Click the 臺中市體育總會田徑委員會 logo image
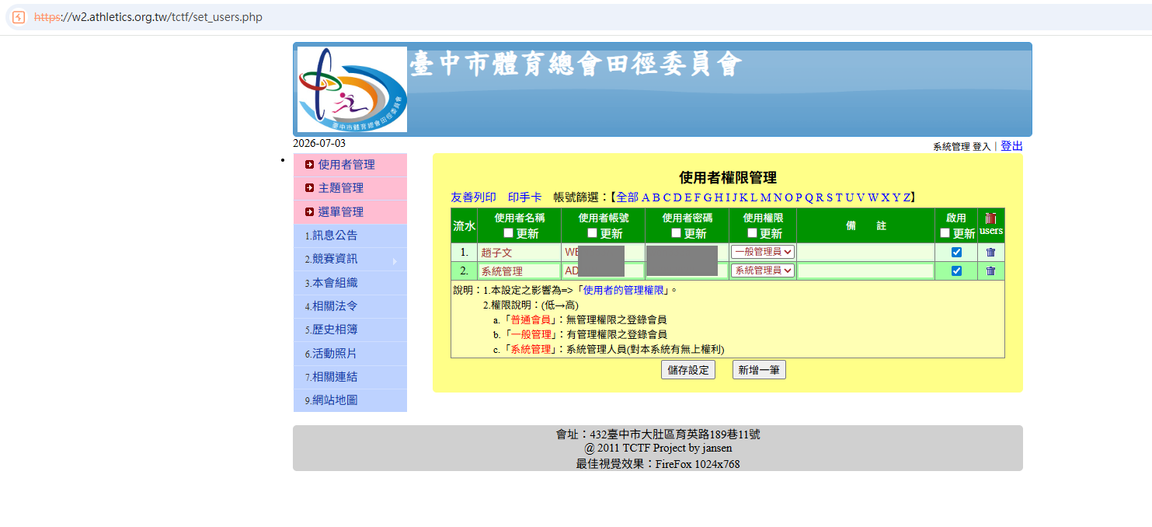1152x527 pixels. (x=352, y=89)
